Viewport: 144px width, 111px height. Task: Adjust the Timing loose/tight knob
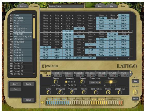point(56,82)
